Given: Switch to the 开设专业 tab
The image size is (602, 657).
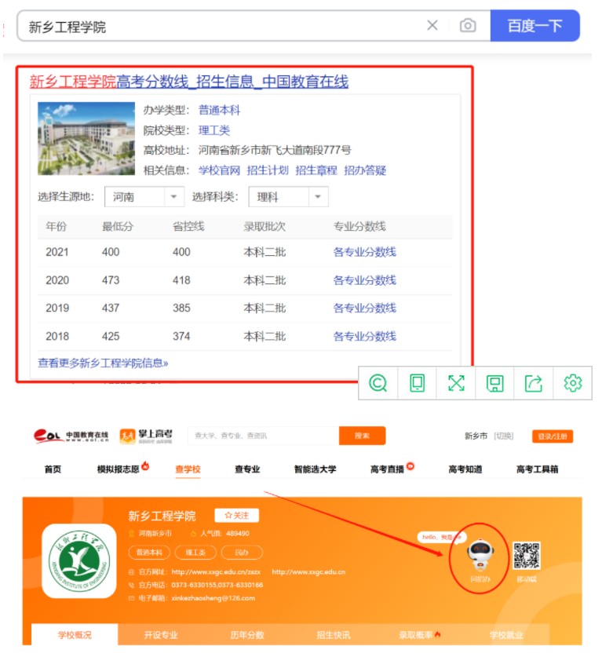Looking at the screenshot, I should pyautogui.click(x=160, y=634).
